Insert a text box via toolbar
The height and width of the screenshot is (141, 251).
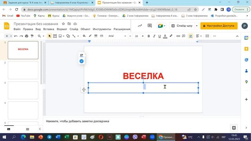click(55, 36)
